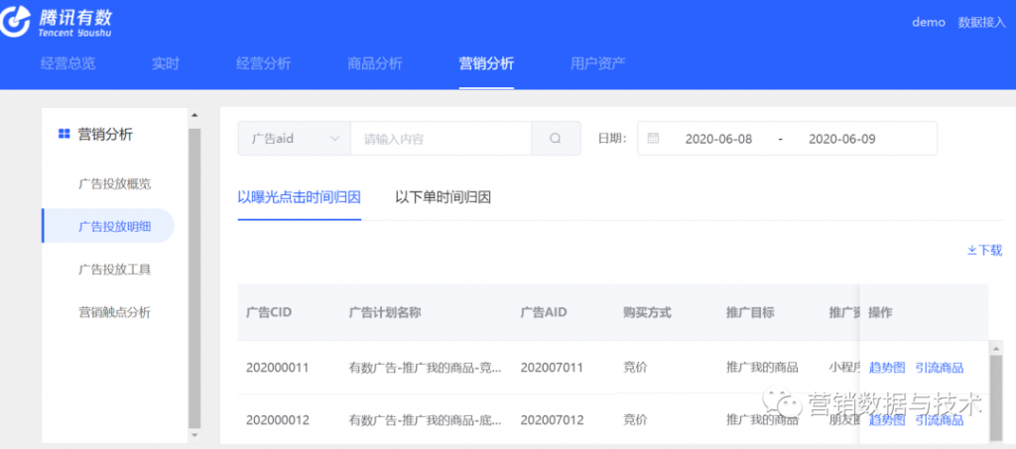Click the 营销分析 grid icon in sidebar
The image size is (1016, 449).
(x=63, y=134)
